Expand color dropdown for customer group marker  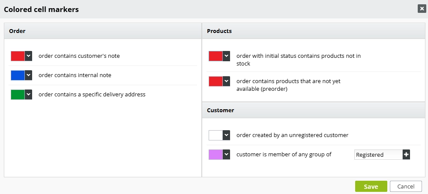click(227, 154)
